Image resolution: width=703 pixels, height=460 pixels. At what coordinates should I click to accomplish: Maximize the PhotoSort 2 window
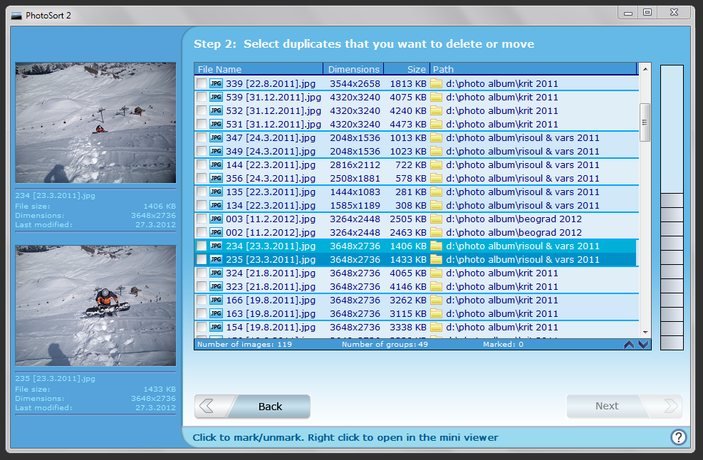click(x=647, y=13)
